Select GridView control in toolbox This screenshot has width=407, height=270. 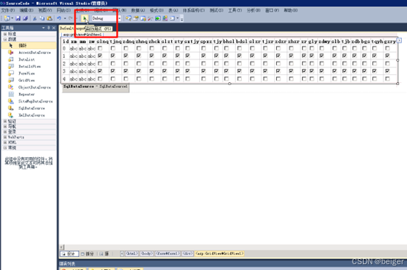pyautogui.click(x=29, y=81)
